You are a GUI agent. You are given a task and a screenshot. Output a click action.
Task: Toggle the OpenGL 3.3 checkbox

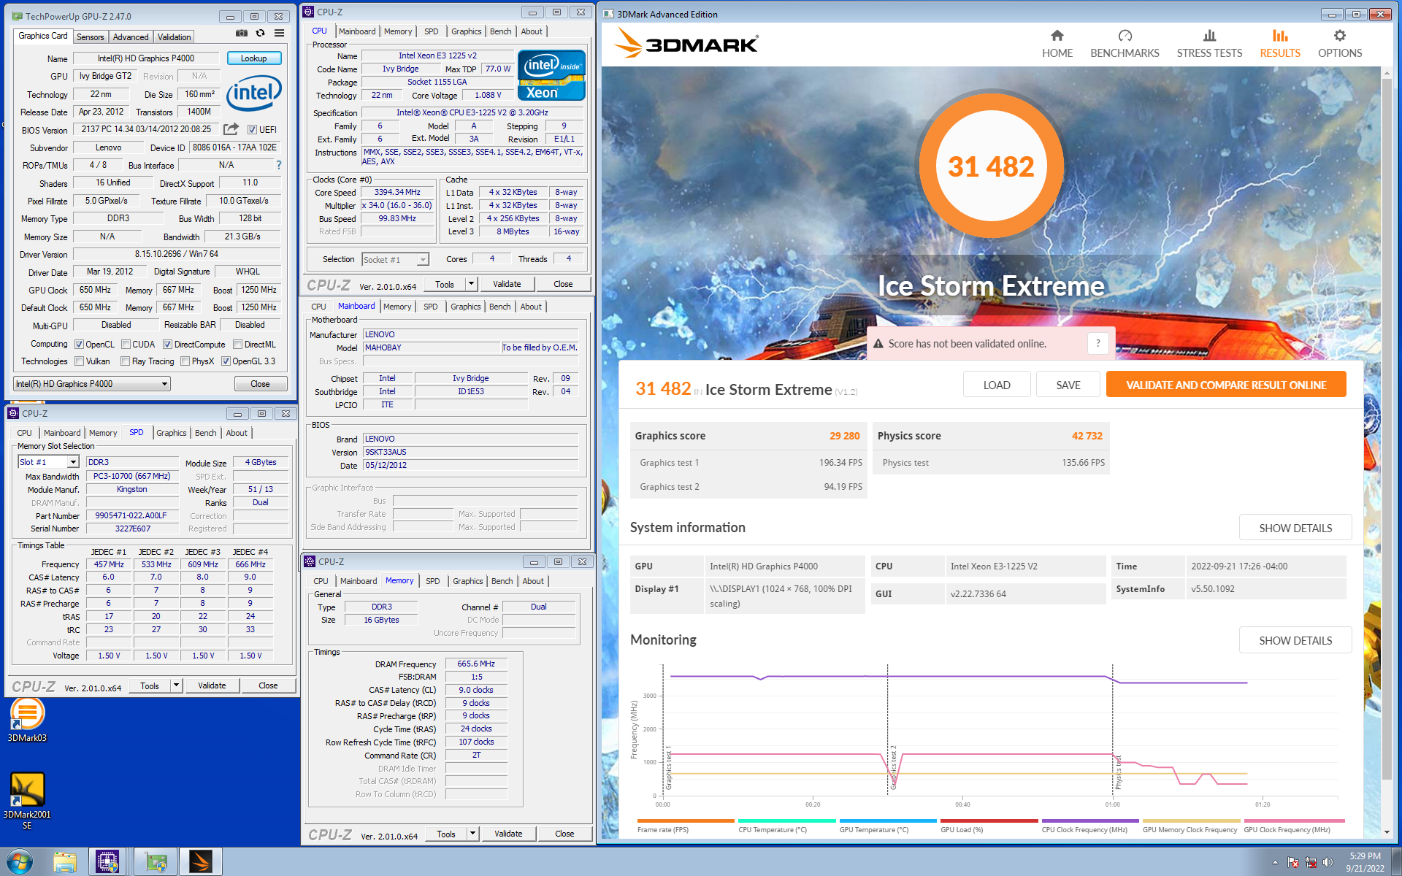226,361
